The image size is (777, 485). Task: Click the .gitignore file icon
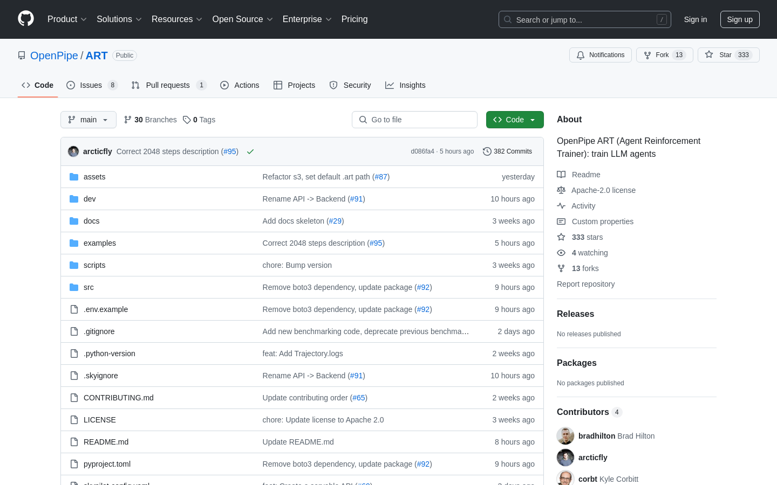tap(74, 331)
